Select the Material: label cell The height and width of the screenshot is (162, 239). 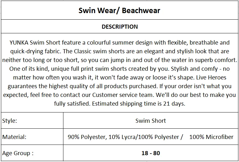(x=32, y=137)
